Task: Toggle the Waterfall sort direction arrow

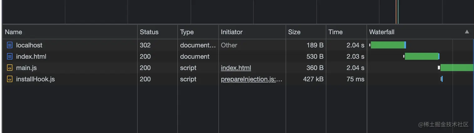Action: 467,32
